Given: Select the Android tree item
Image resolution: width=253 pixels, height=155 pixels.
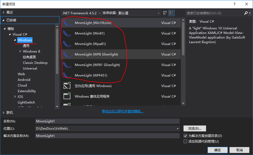Looking at the screenshot, I should click(24, 80).
